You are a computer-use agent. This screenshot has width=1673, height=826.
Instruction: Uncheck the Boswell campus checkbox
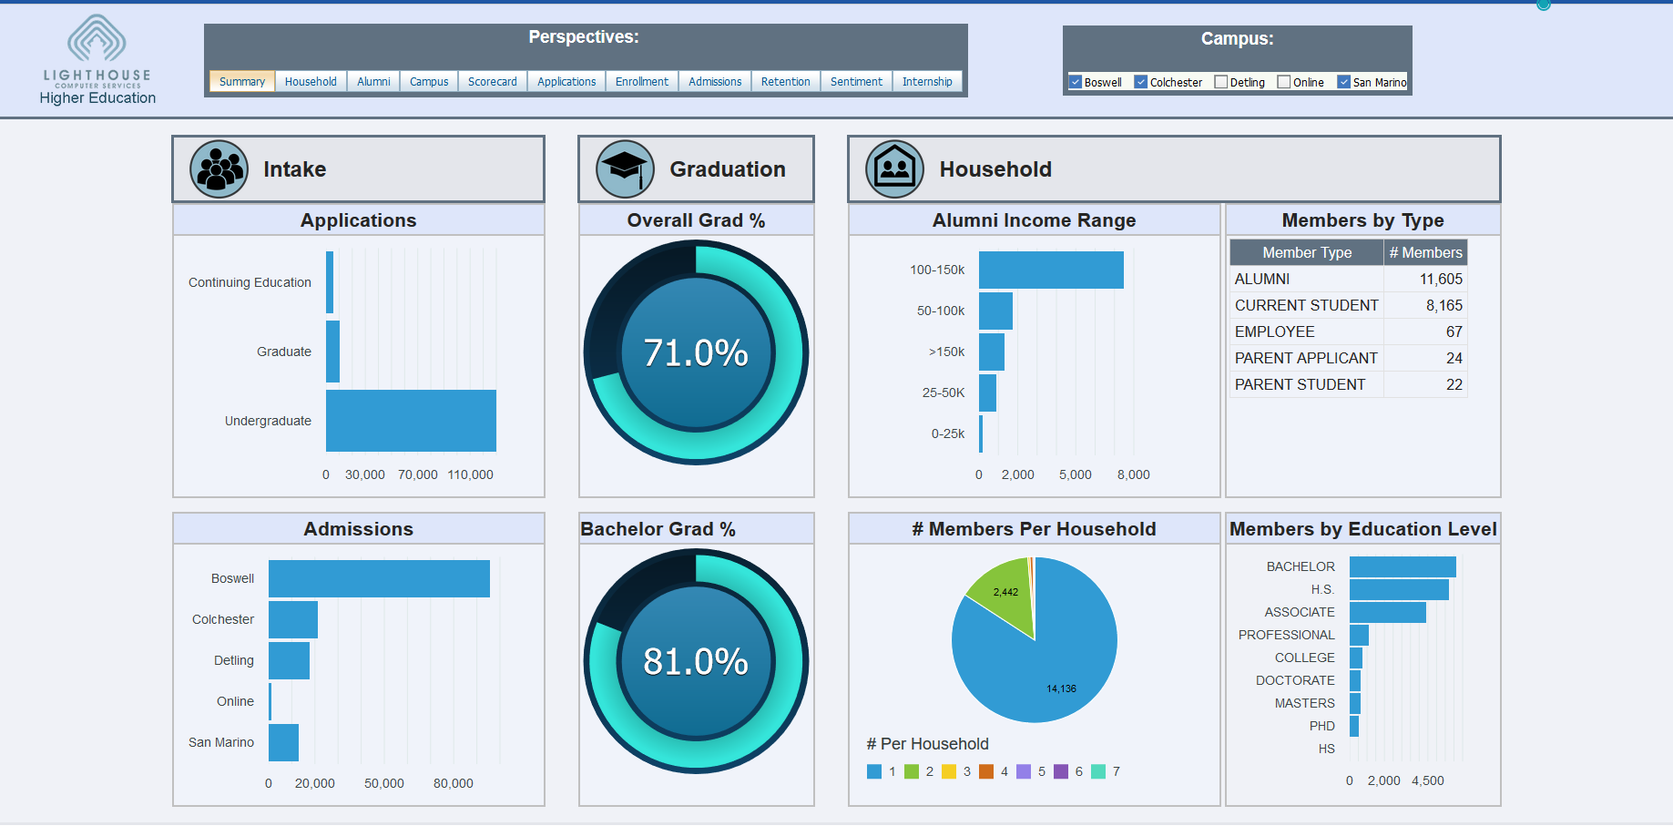[x=1075, y=82]
